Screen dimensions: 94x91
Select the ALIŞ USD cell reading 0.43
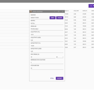coord(75,41)
